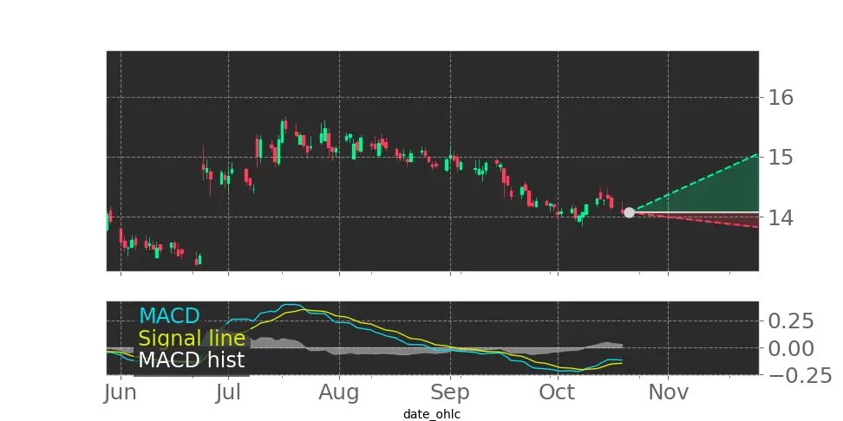Click the Aug month axis label
843x421 pixels.
coord(339,392)
